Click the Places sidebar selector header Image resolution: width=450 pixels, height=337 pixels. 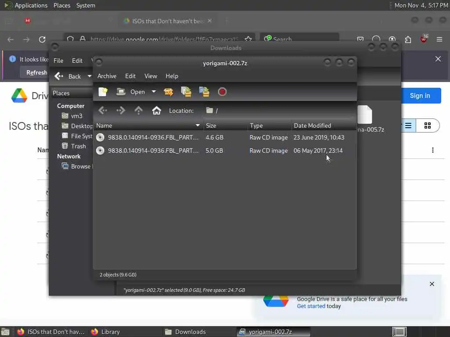pyautogui.click(x=72, y=93)
